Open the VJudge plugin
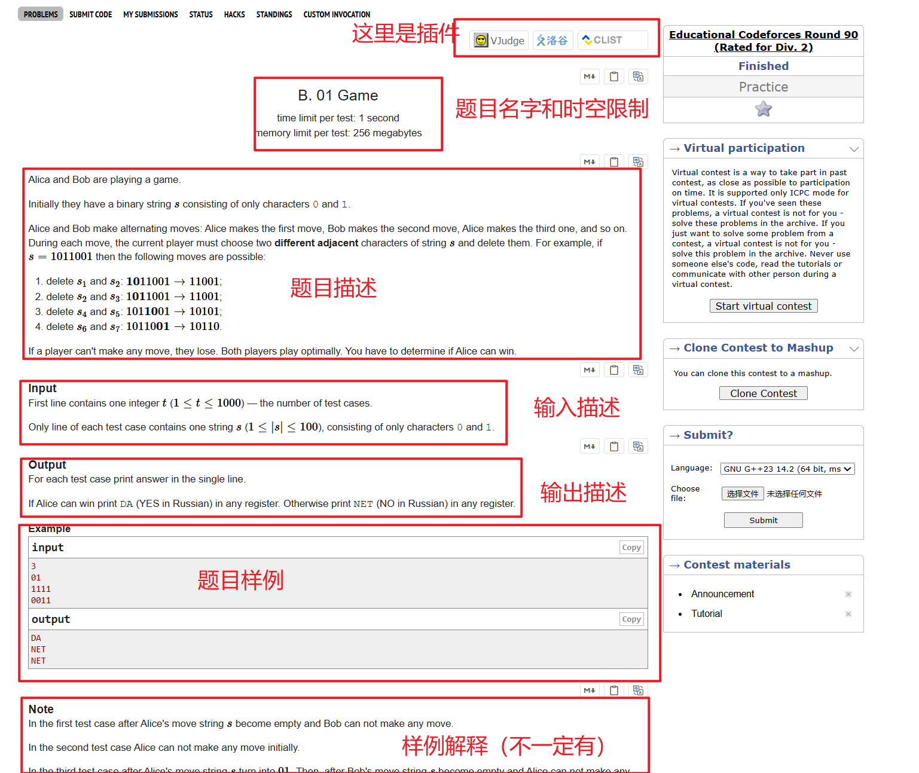Screen dimensions: 919x773 pos(498,40)
